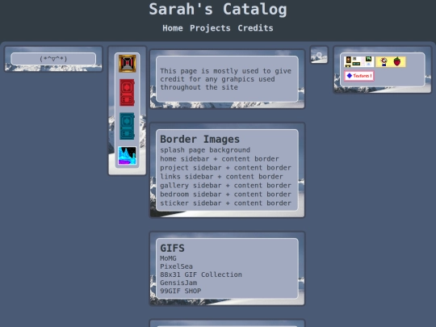Go to the Projects page
Viewport: 436px width, 327px height.
(x=210, y=28)
